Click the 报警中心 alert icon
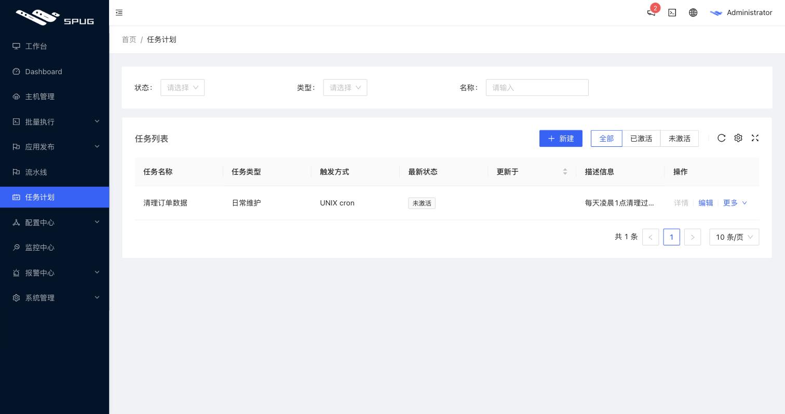This screenshot has width=785, height=414. 16,273
